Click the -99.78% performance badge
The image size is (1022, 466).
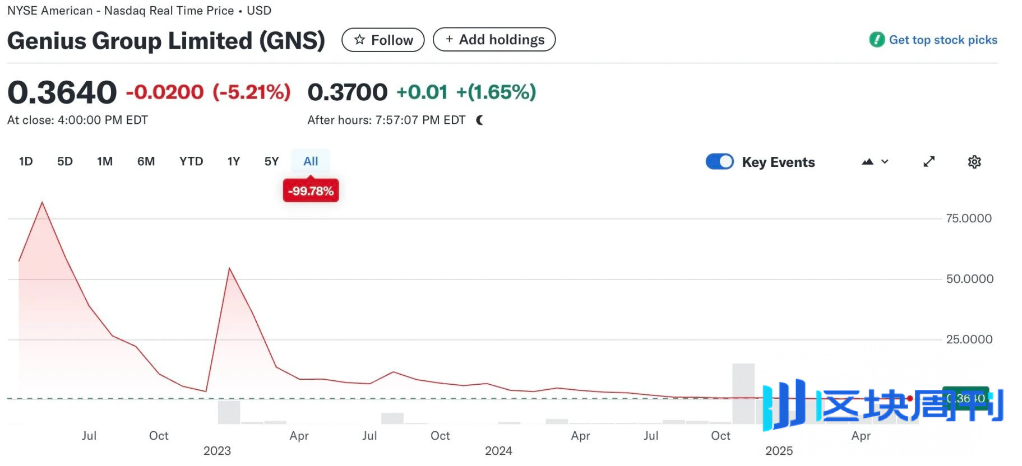[311, 191]
